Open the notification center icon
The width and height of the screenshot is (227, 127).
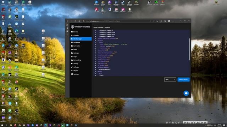[x=224, y=125]
